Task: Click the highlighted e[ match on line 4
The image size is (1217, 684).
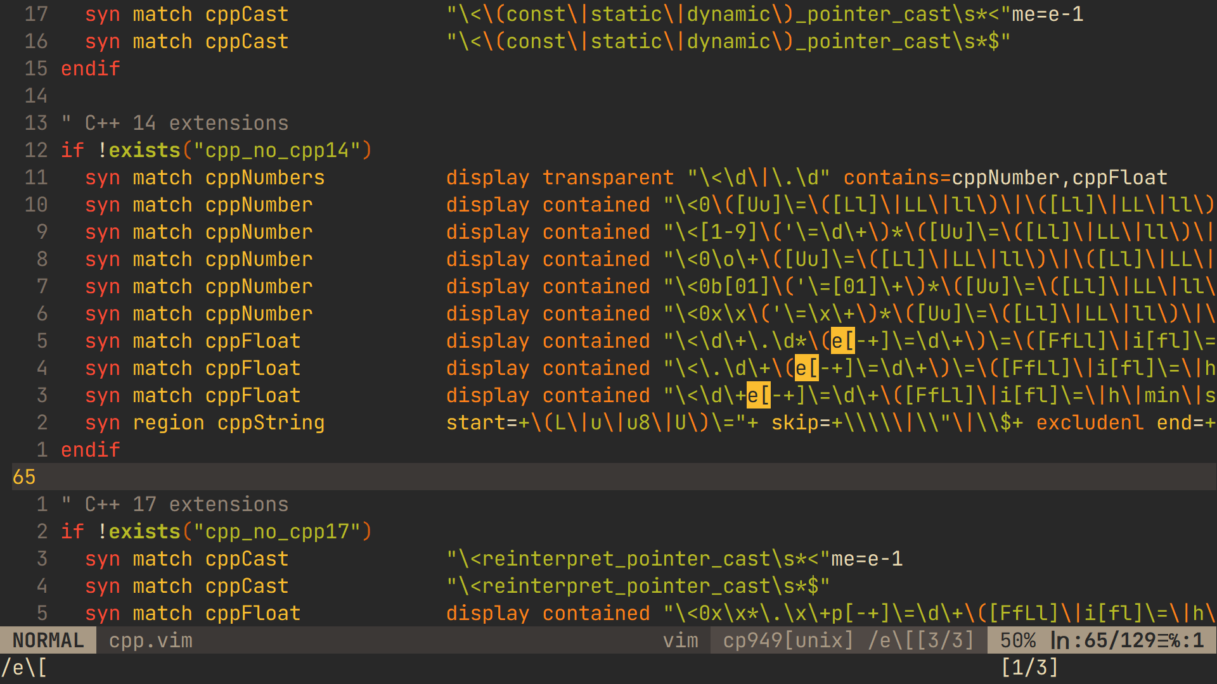Action: click(x=807, y=368)
